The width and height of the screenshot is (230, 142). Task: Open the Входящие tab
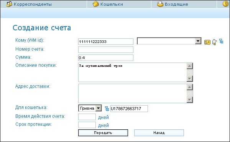coord(184,4)
